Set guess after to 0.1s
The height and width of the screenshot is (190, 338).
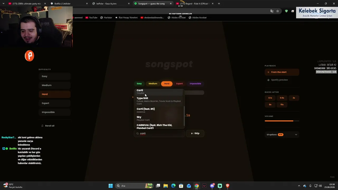270,98
